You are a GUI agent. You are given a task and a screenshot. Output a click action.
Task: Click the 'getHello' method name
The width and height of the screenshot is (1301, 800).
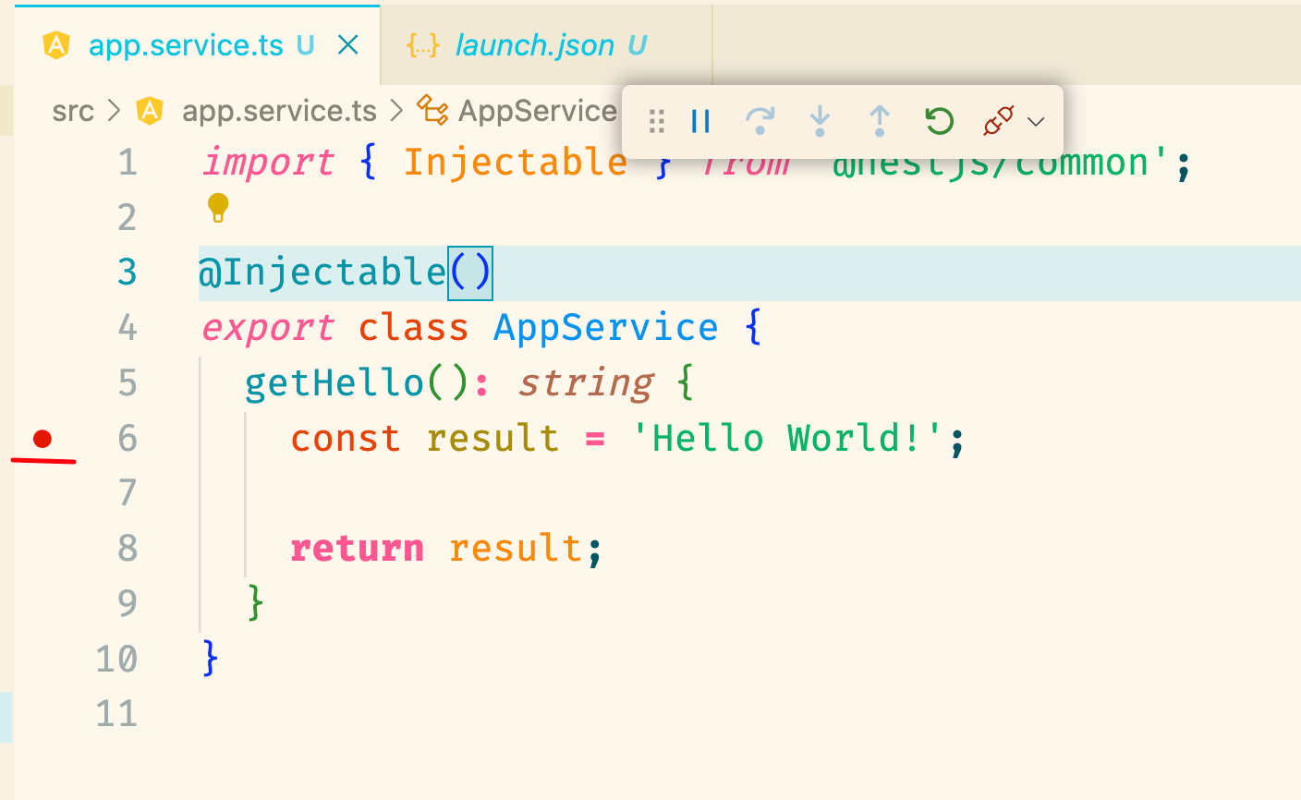click(334, 383)
